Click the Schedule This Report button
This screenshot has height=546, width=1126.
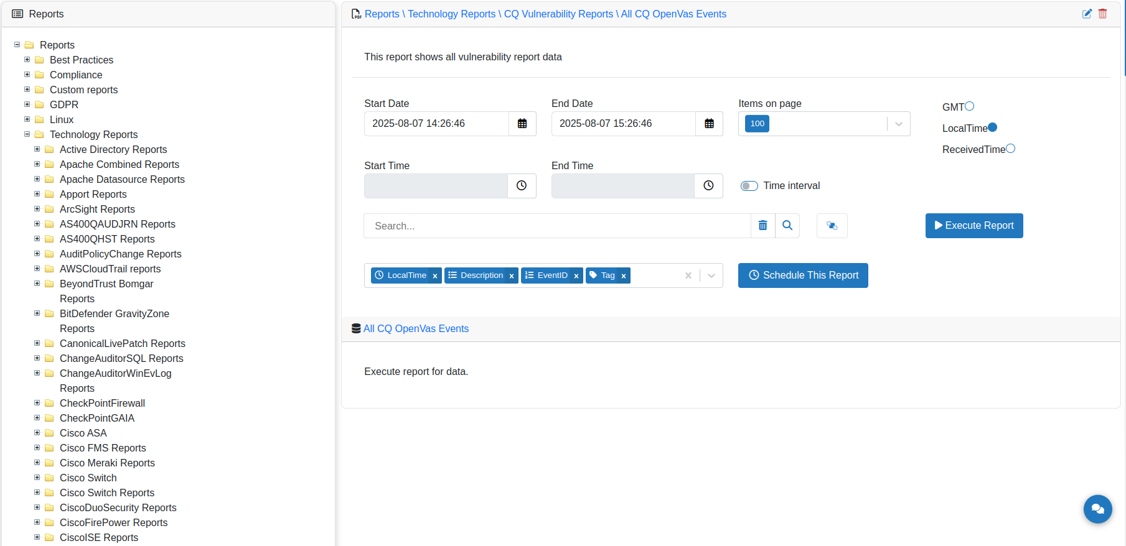[803, 275]
